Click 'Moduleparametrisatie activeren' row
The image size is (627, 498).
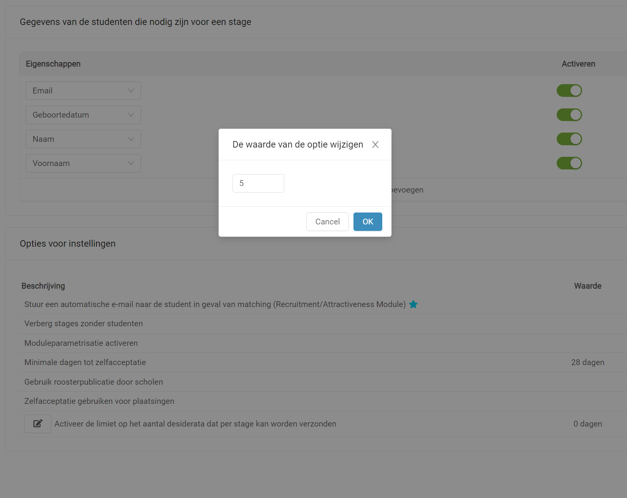pyautogui.click(x=323, y=343)
